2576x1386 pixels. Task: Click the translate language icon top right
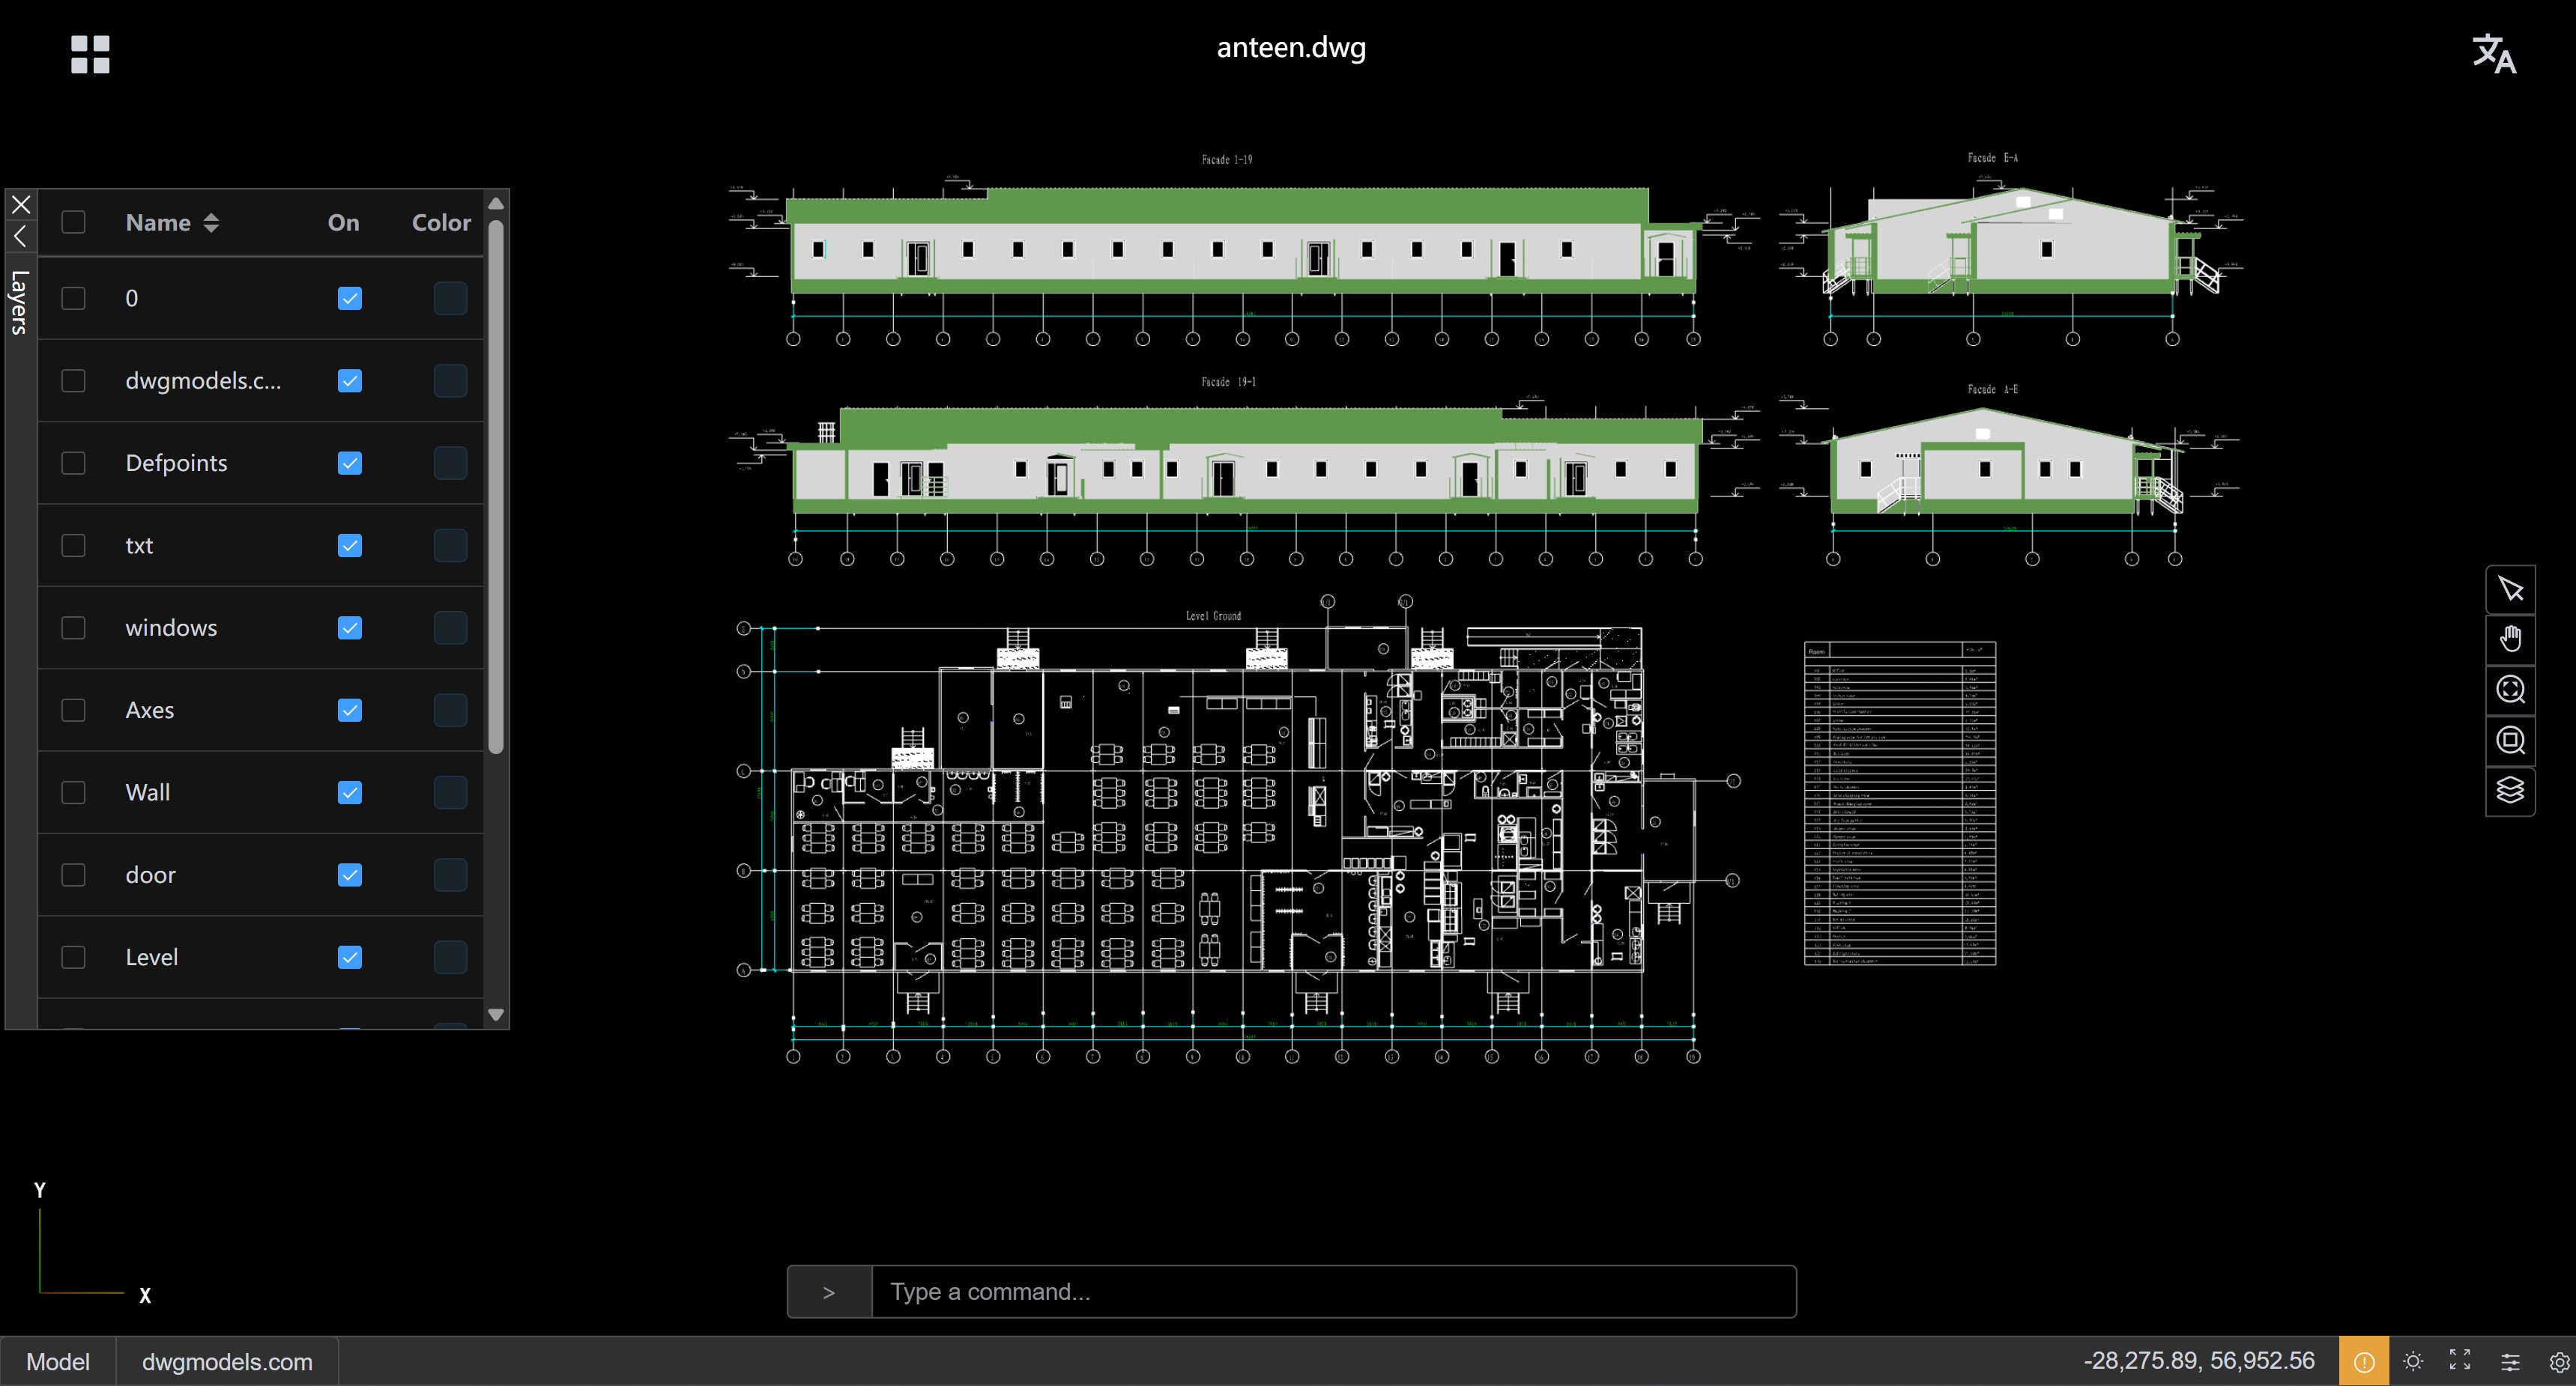[x=2494, y=55]
